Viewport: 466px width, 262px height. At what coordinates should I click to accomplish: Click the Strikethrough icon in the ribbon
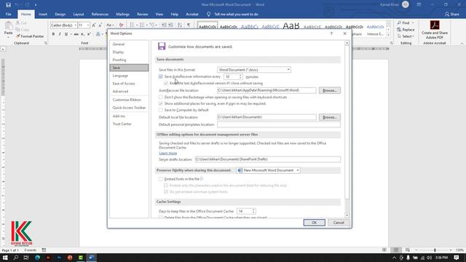point(76,34)
